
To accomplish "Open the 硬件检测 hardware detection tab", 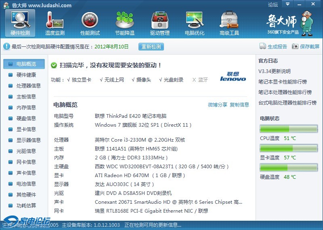I will pos(20,24).
